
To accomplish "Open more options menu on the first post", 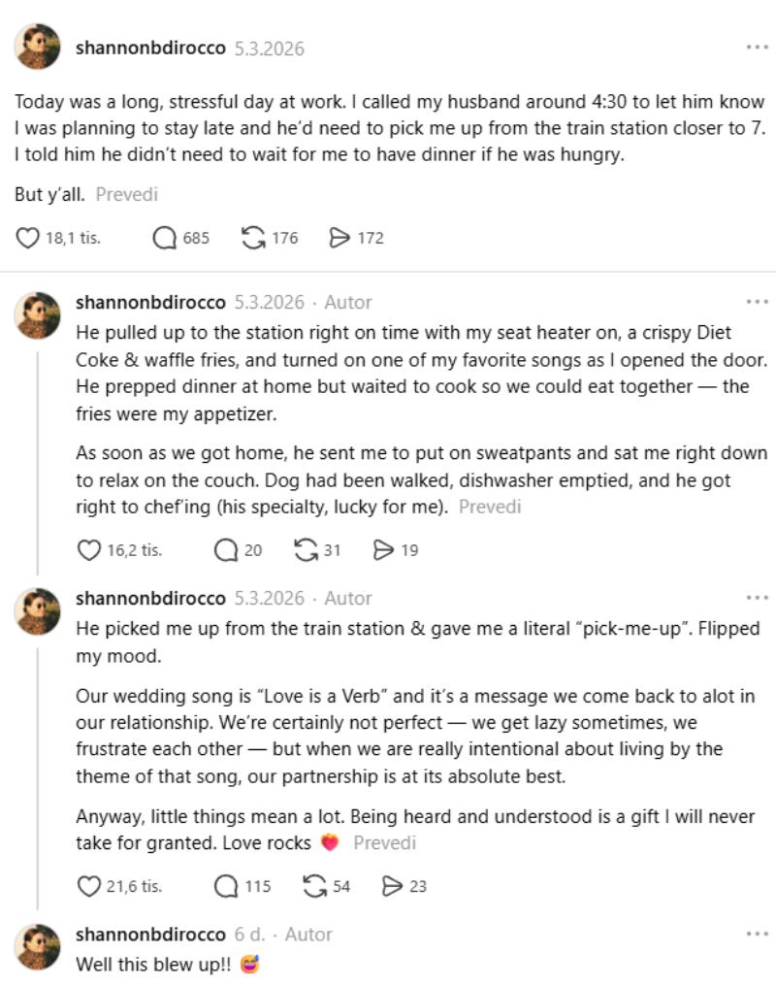I will click(757, 48).
